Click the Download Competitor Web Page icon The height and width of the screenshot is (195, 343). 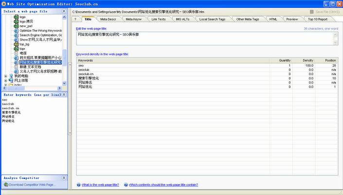tap(6, 185)
